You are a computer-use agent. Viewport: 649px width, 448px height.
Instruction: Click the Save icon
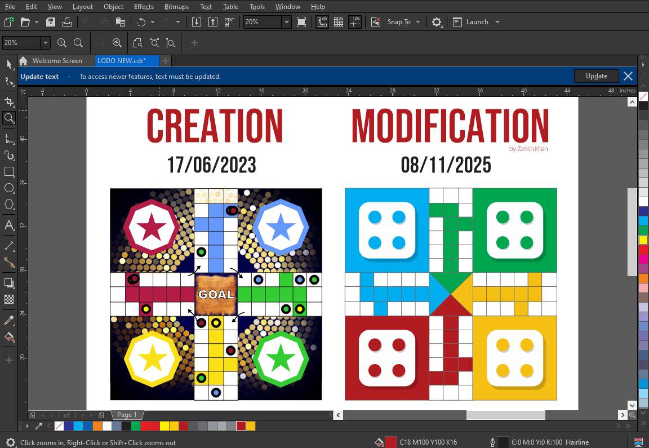[51, 22]
